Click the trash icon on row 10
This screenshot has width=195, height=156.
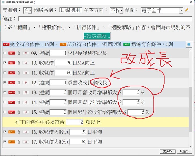[19, 63]
